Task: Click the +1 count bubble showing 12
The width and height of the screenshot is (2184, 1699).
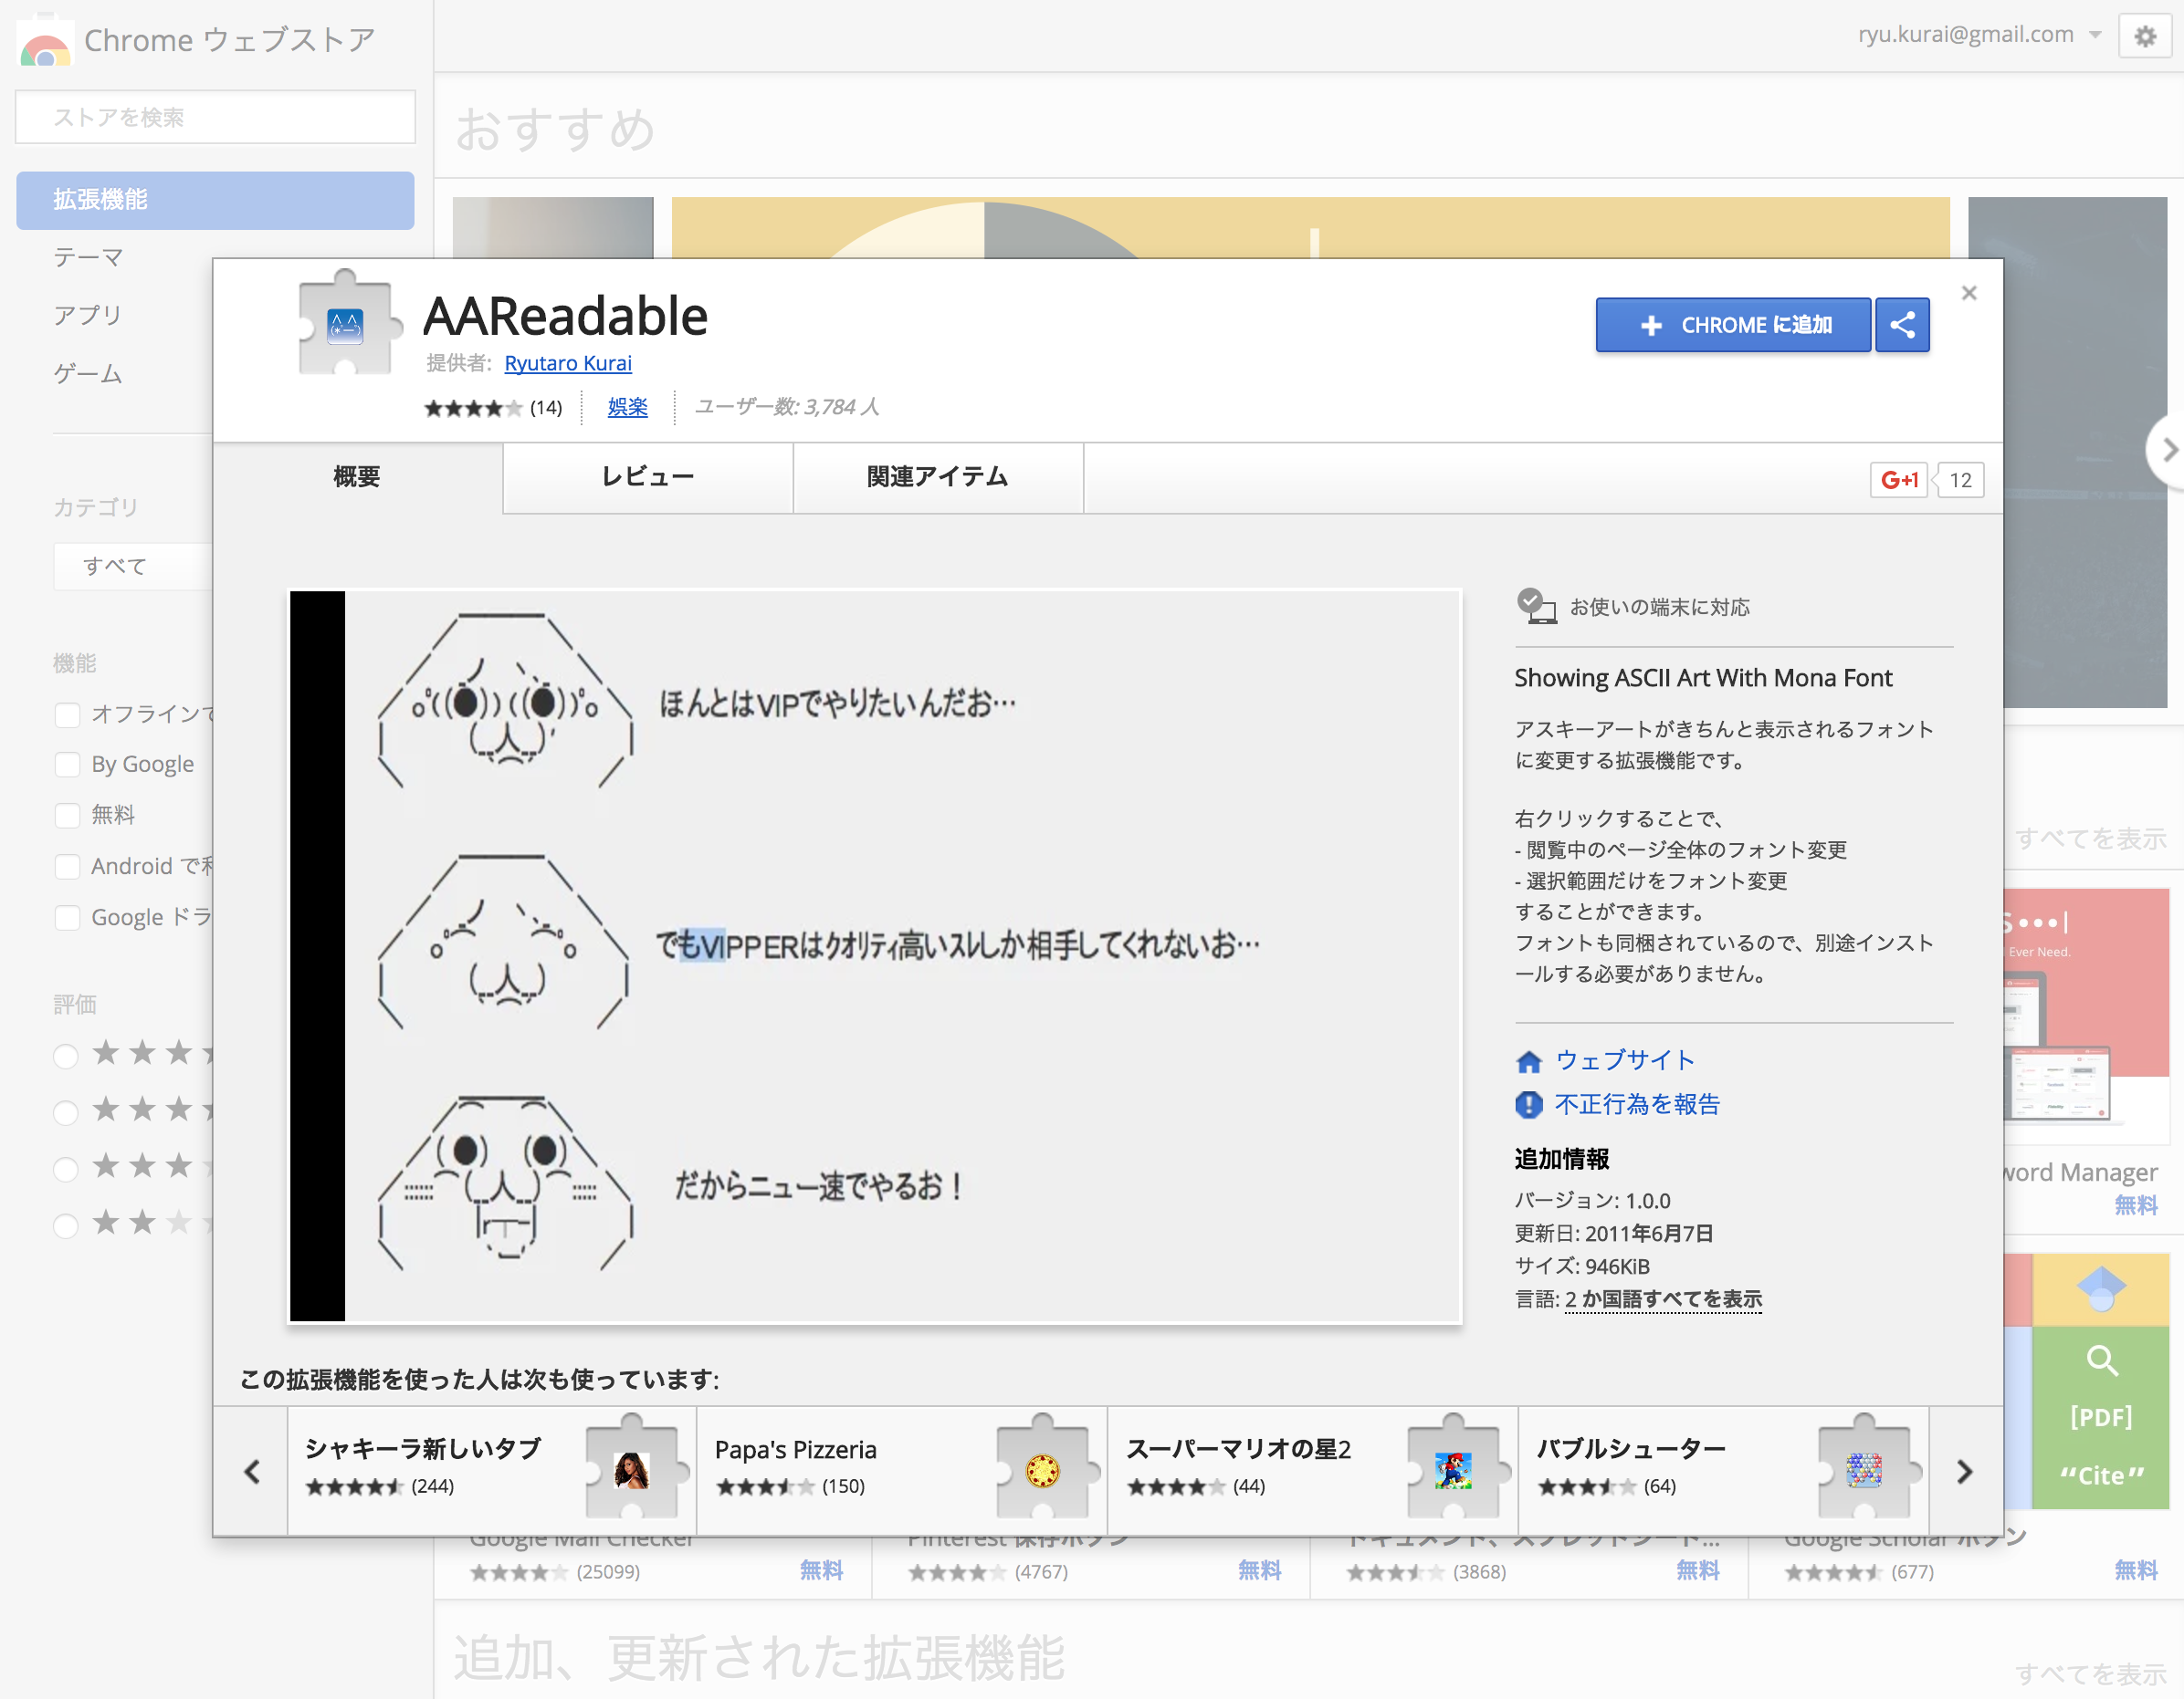Action: click(x=1959, y=480)
